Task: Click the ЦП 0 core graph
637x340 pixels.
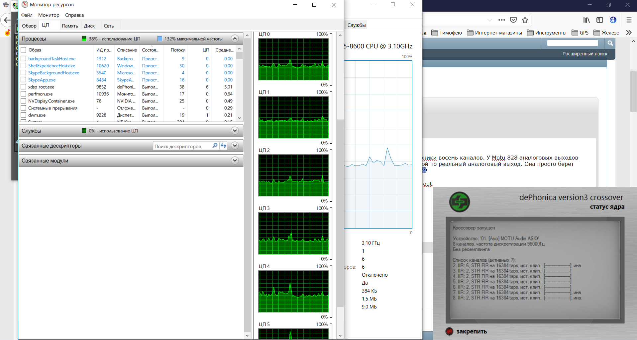Action: (293, 59)
